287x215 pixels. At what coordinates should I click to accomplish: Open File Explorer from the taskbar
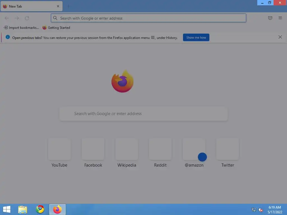(23, 209)
